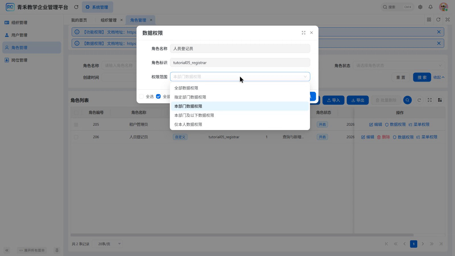455x256 pixels.
Task: Pin the sidebar with the pin icon
Action: point(57,250)
